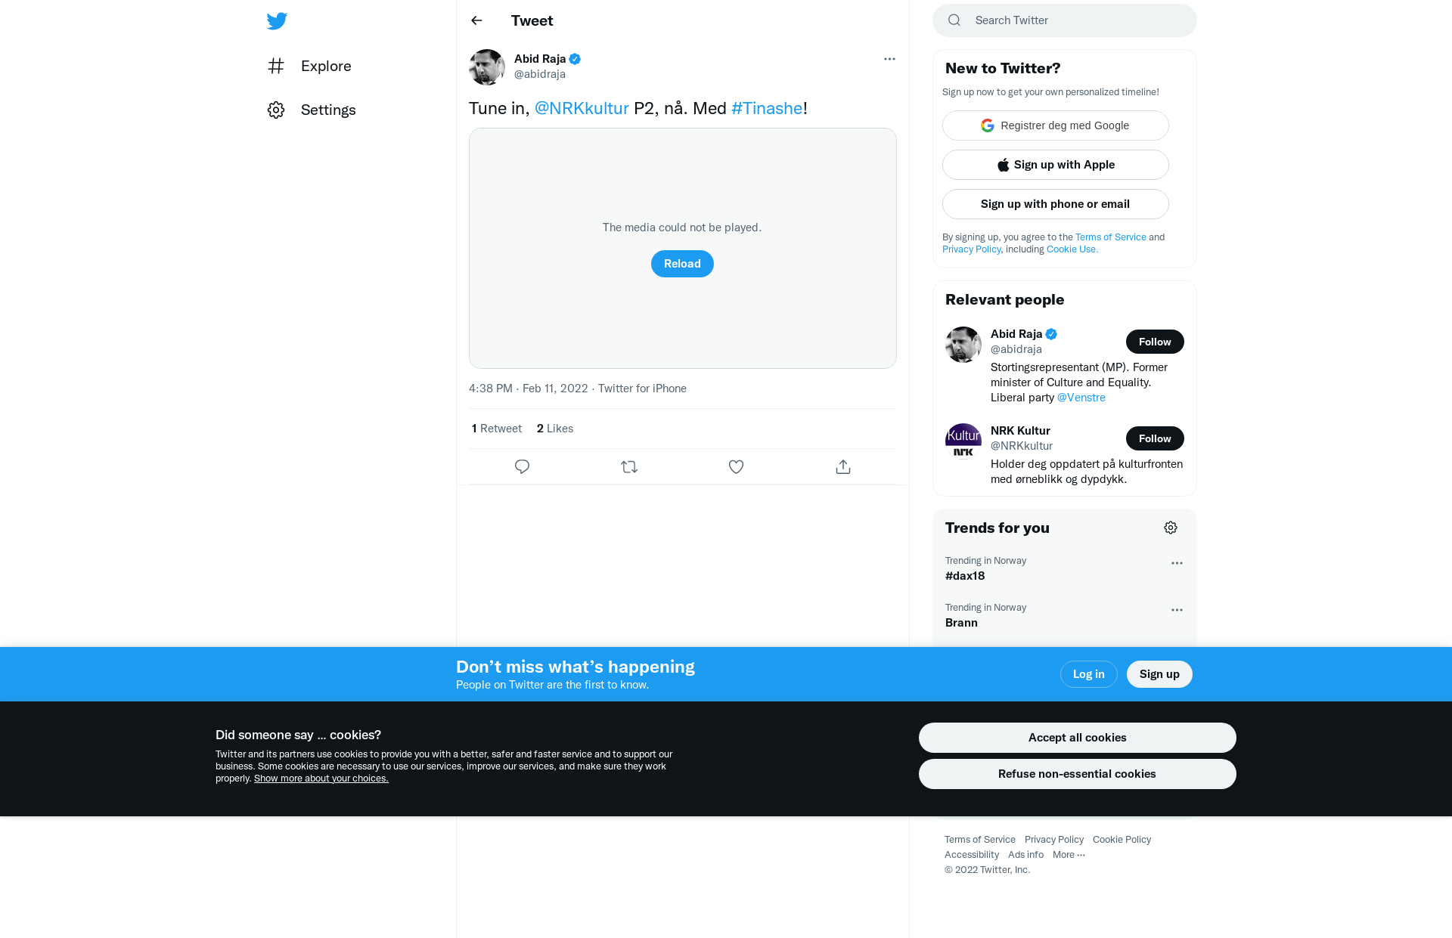This screenshot has width=1452, height=938.
Task: Reload the unplayable media
Action: [682, 264]
